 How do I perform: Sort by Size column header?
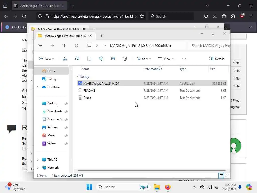212,69
